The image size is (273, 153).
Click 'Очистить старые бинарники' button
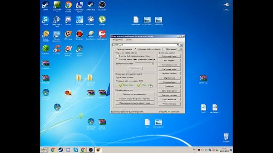coord(135,99)
